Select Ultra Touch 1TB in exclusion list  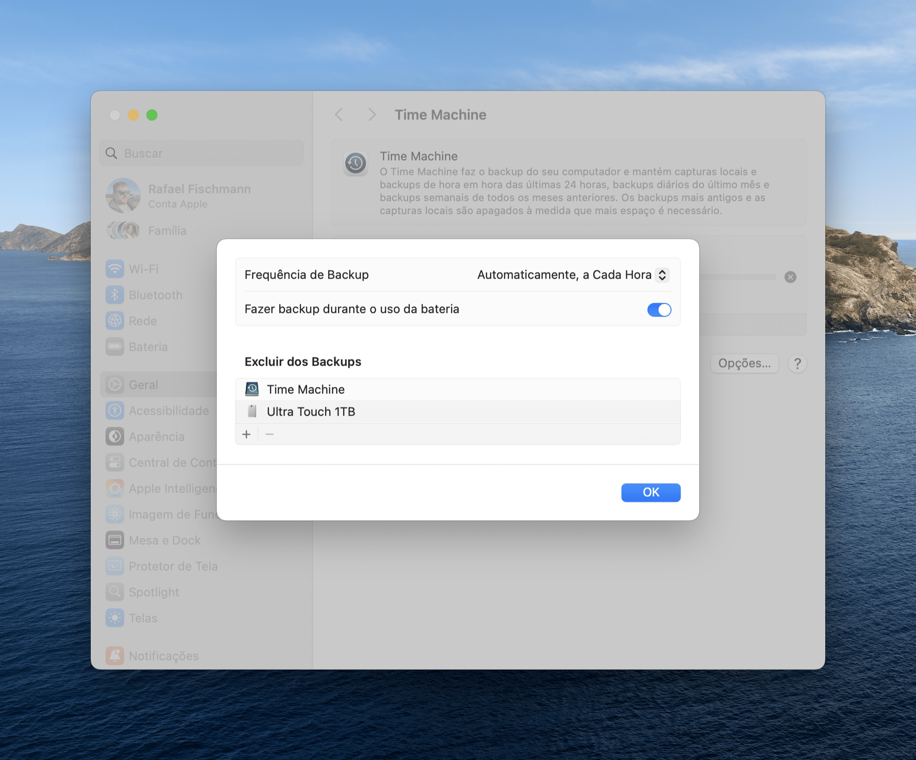[458, 411]
